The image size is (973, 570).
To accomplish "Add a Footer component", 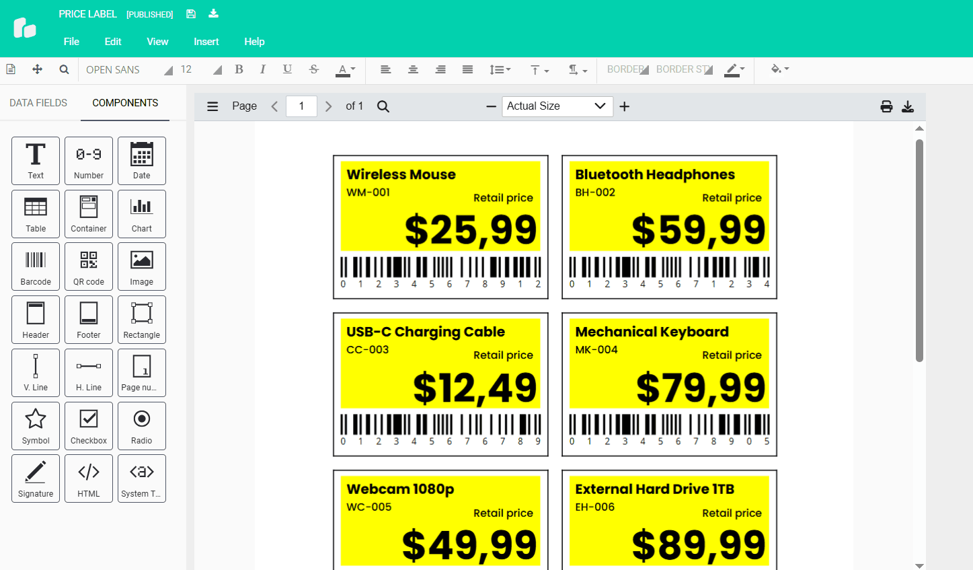I will pyautogui.click(x=89, y=320).
